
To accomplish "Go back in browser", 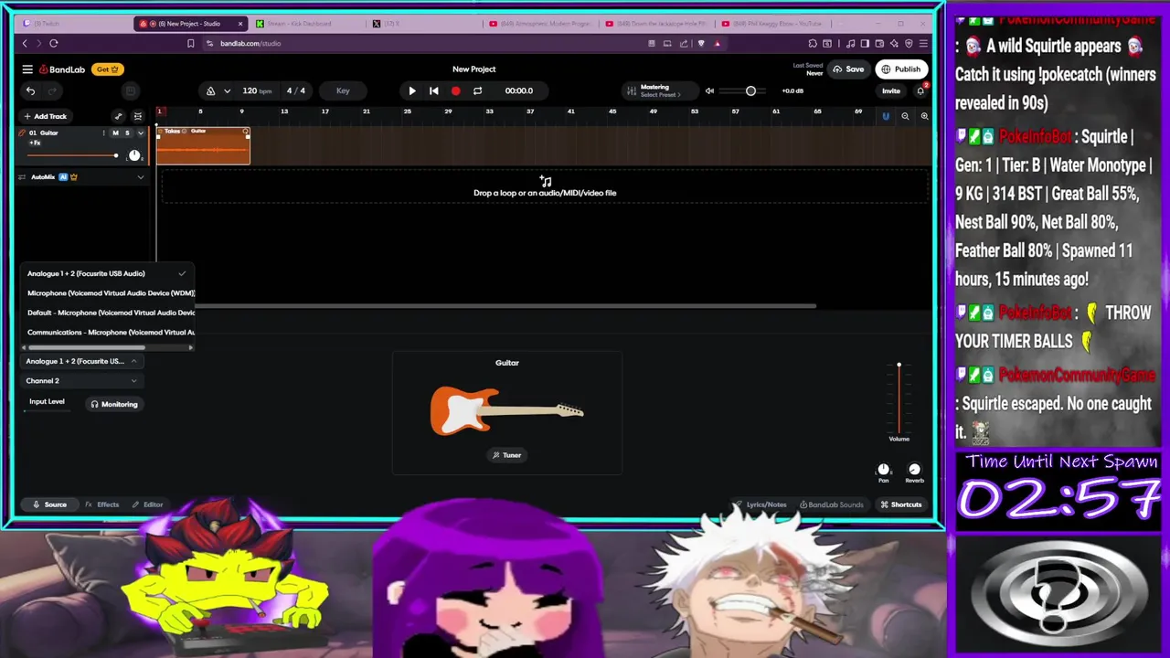I will coord(25,43).
